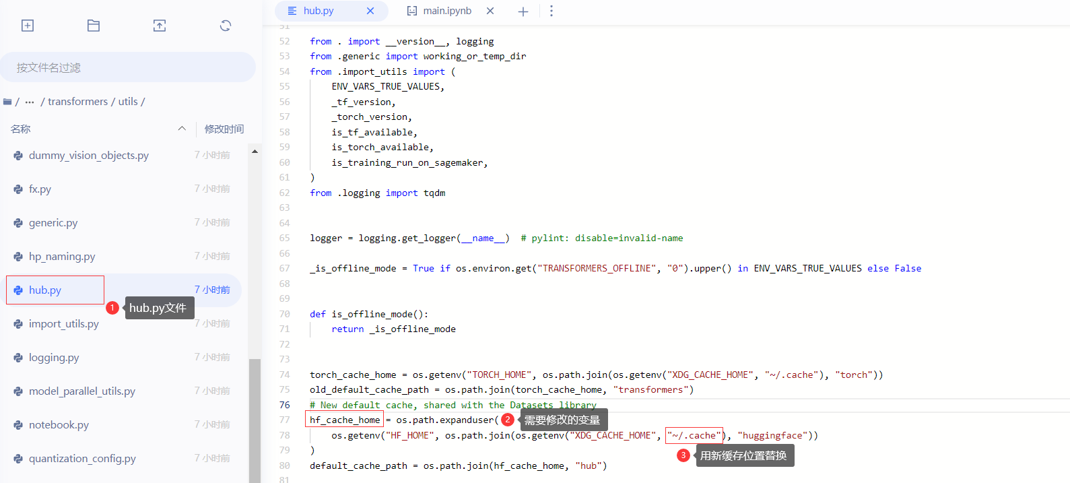1070x483 pixels.
Task: Click old_default_cache_path on line 75
Action: click(x=369, y=389)
